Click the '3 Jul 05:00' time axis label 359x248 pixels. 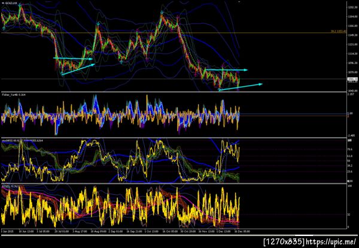point(43,231)
